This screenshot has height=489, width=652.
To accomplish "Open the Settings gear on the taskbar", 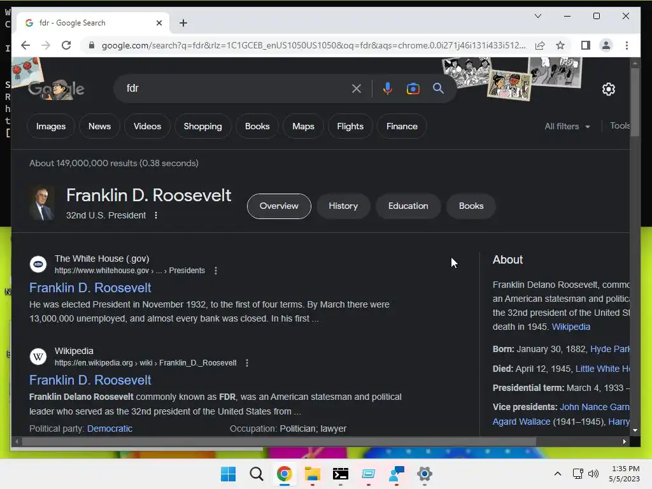I will (425, 474).
